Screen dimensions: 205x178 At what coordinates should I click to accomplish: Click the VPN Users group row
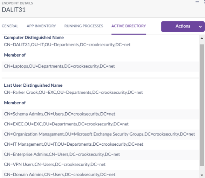point(100,165)
